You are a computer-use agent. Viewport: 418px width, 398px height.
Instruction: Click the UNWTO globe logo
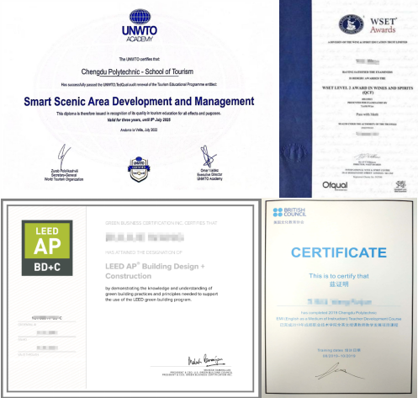[x=140, y=17]
